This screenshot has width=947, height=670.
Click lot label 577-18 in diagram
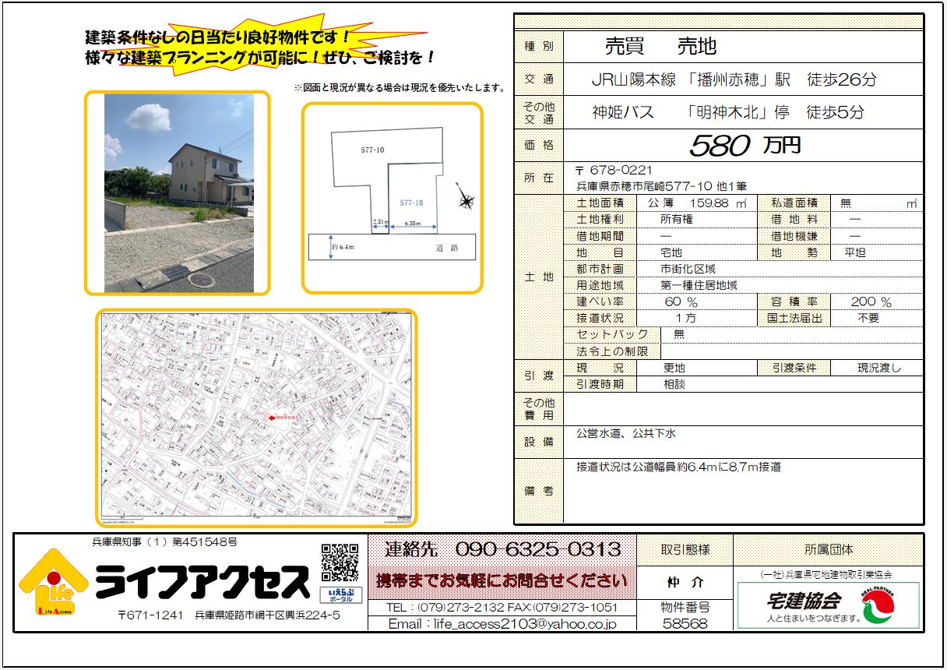[x=410, y=203]
